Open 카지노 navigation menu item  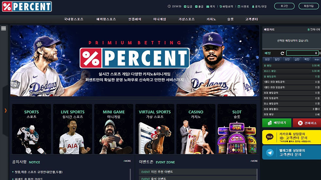point(211,19)
